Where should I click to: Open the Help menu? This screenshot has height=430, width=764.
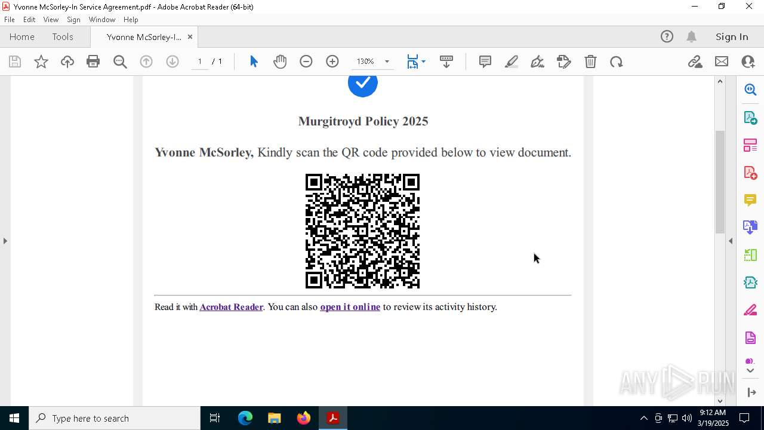[131, 20]
